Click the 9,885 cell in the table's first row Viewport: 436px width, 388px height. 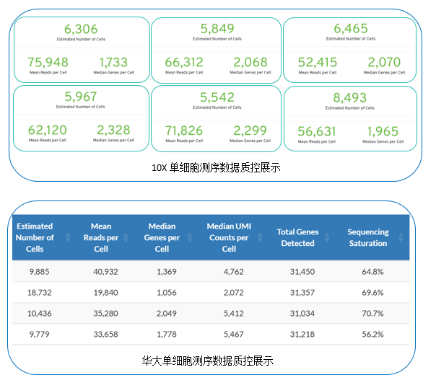(x=35, y=272)
